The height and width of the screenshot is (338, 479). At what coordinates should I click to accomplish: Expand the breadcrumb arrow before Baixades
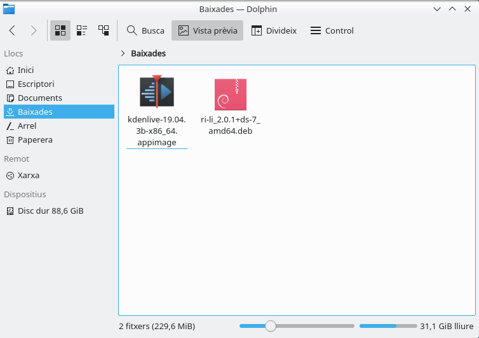click(123, 54)
